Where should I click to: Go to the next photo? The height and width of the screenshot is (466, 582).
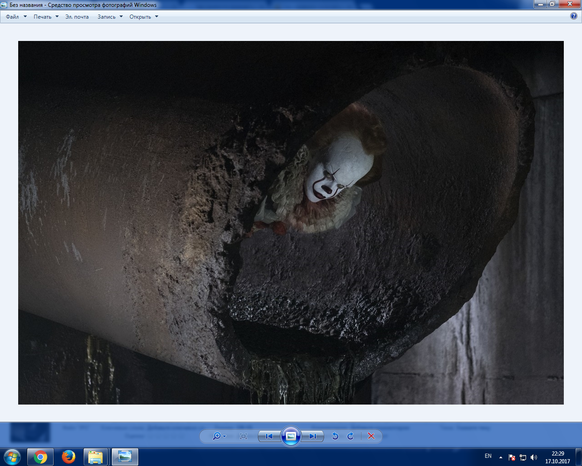[313, 436]
